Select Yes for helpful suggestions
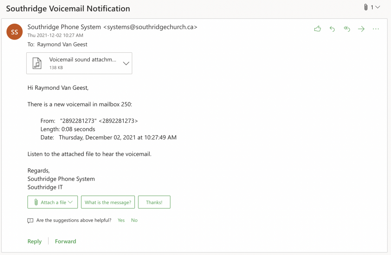 point(121,220)
